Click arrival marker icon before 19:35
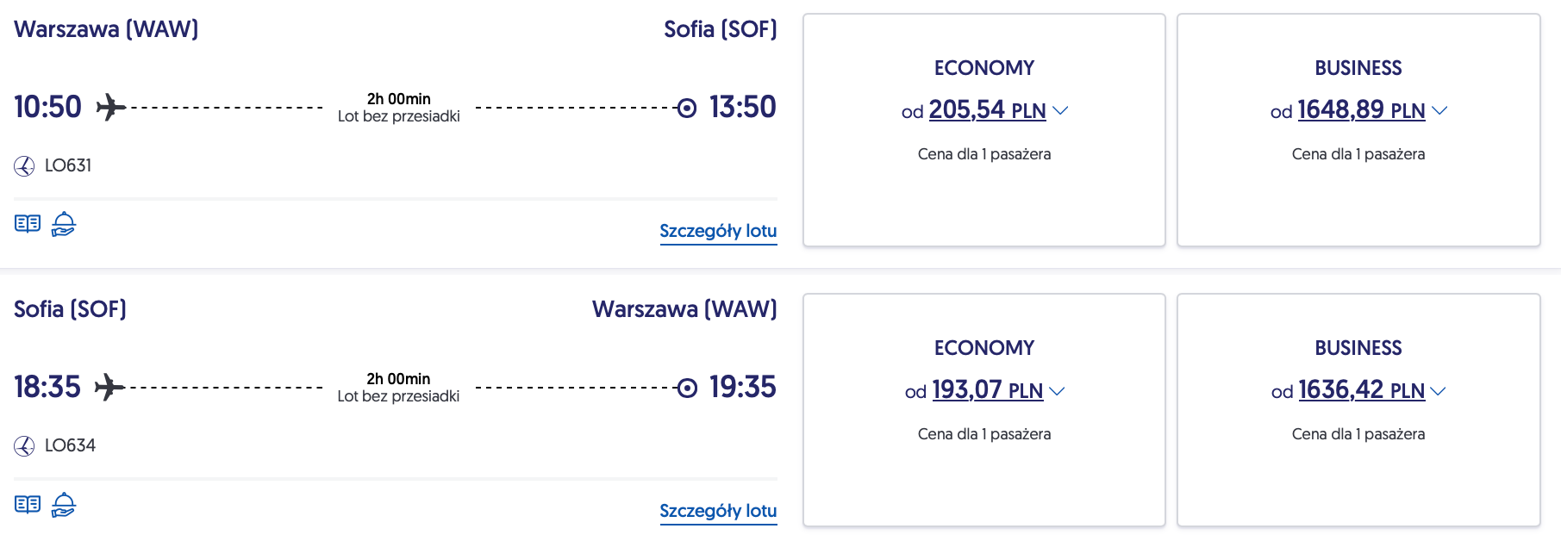The width and height of the screenshot is (1561, 541). point(687,389)
